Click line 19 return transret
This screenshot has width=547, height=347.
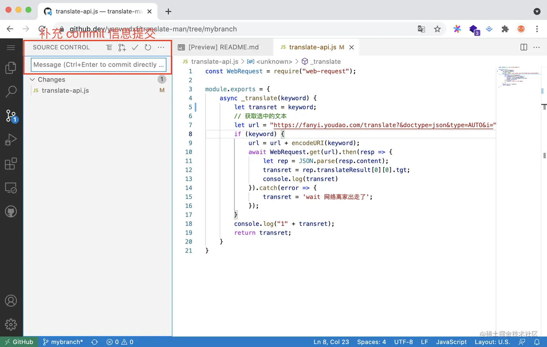(262, 233)
